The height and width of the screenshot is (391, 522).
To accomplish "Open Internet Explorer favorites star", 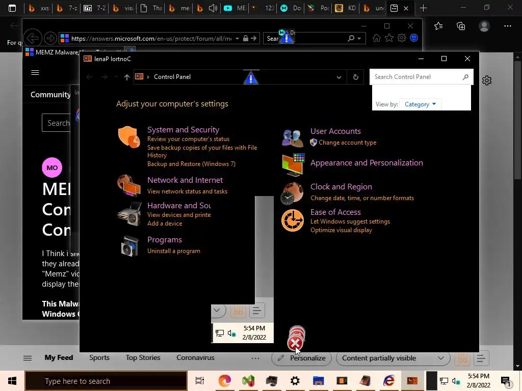I will tap(389, 38).
